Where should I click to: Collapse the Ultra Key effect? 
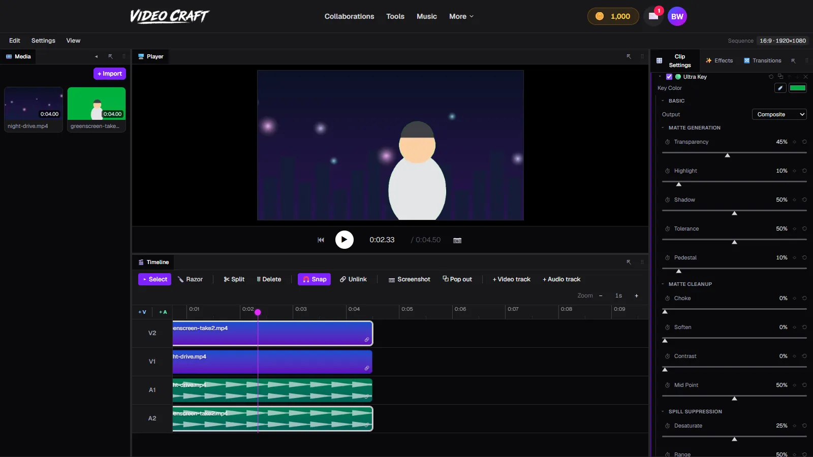pos(660,77)
